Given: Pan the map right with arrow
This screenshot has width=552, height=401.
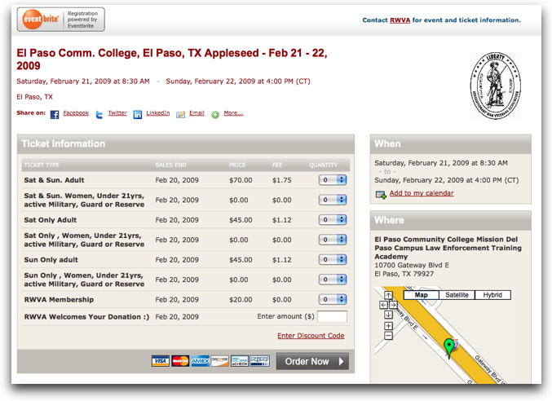Looking at the screenshot, I should coord(393,305).
